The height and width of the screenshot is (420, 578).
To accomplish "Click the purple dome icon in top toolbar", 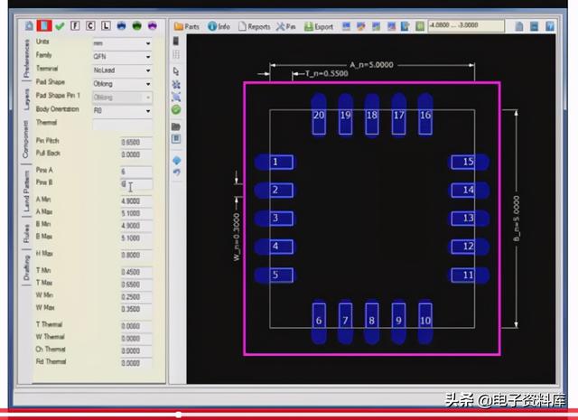I will (153, 25).
